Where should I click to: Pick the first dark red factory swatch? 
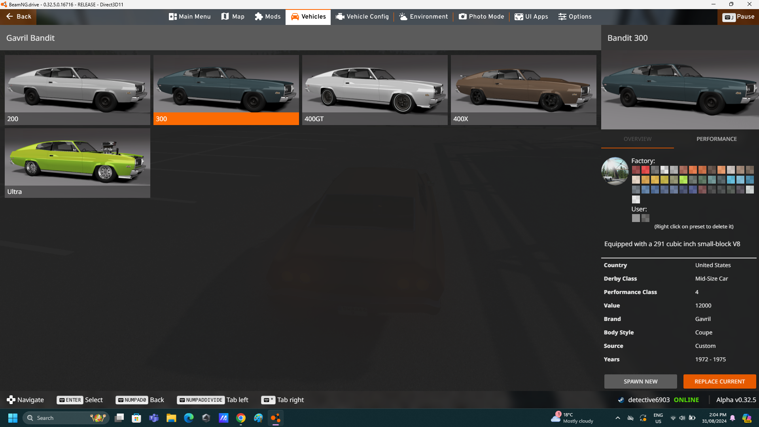(636, 170)
